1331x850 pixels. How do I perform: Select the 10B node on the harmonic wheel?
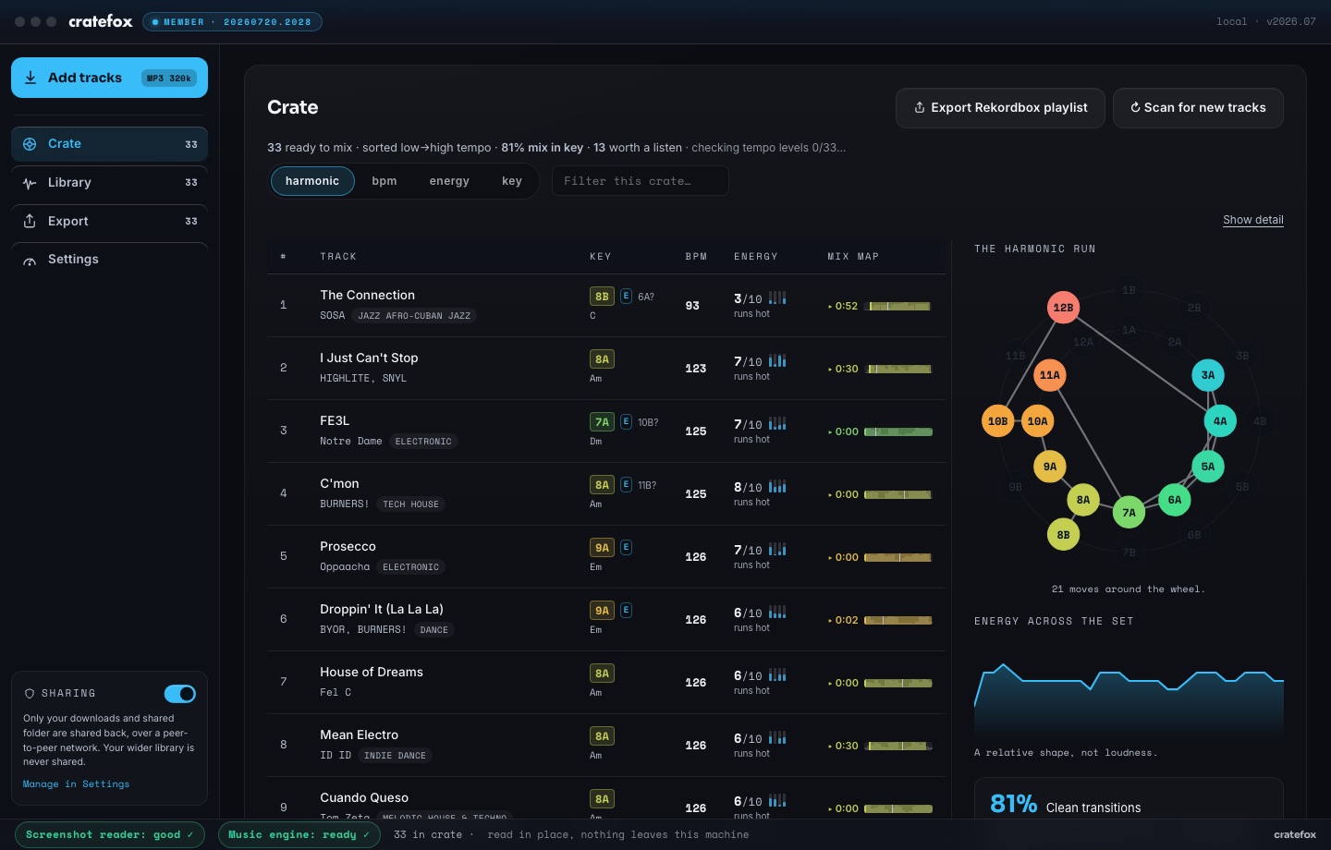tap(997, 421)
